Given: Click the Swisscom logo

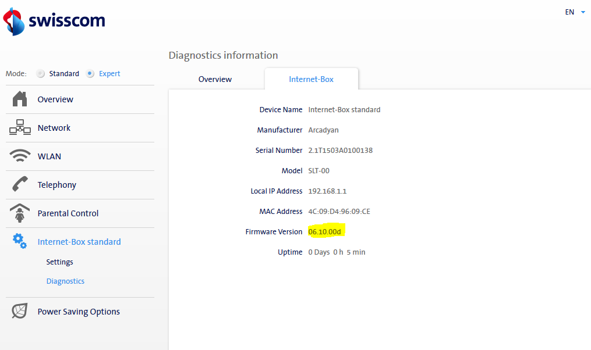Looking at the screenshot, I should [x=54, y=22].
